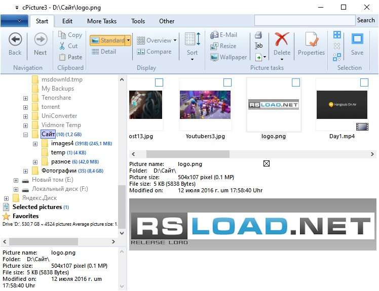379x291 pixels.
Task: Open picture Properties icon
Action: tap(311, 39)
